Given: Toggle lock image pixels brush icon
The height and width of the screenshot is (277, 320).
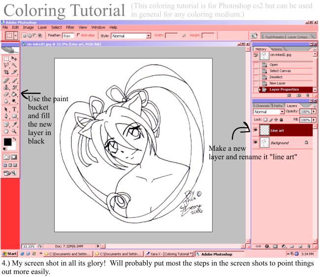Looking at the screenshot, I should [271, 120].
